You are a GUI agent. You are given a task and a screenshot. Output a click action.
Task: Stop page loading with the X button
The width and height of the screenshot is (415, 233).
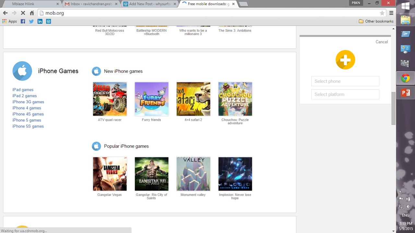click(23, 13)
